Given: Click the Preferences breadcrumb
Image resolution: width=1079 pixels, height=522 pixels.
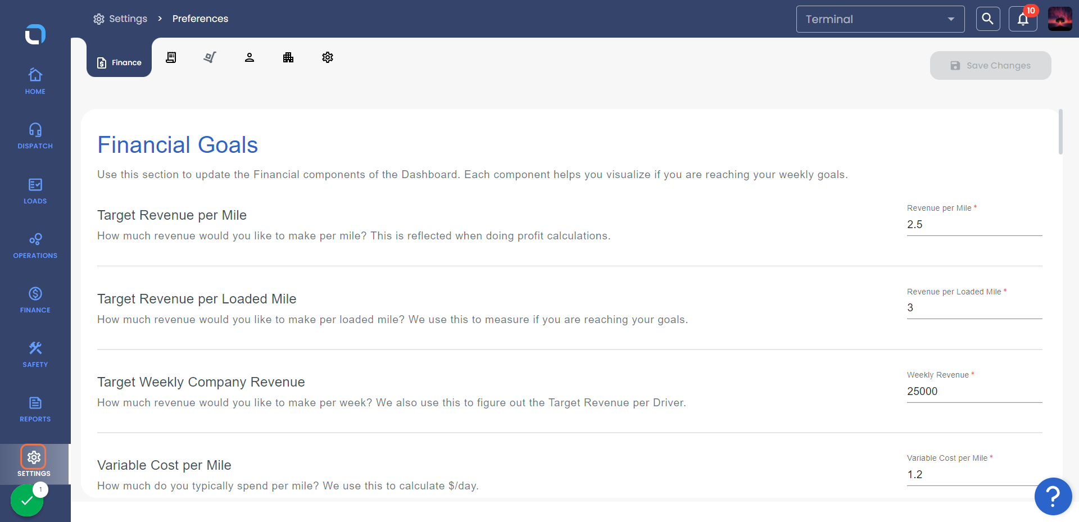Looking at the screenshot, I should pyautogui.click(x=200, y=19).
